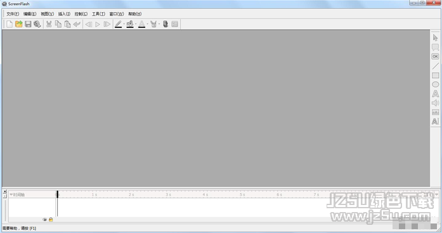Image resolution: width=442 pixels, height=233 pixels.
Task: Open the text color dropdown arrow
Action: click(147, 24)
